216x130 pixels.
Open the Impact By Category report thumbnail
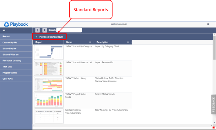49,52
